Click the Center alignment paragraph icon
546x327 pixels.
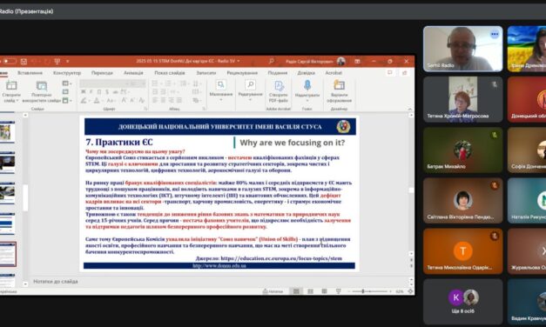[163, 100]
